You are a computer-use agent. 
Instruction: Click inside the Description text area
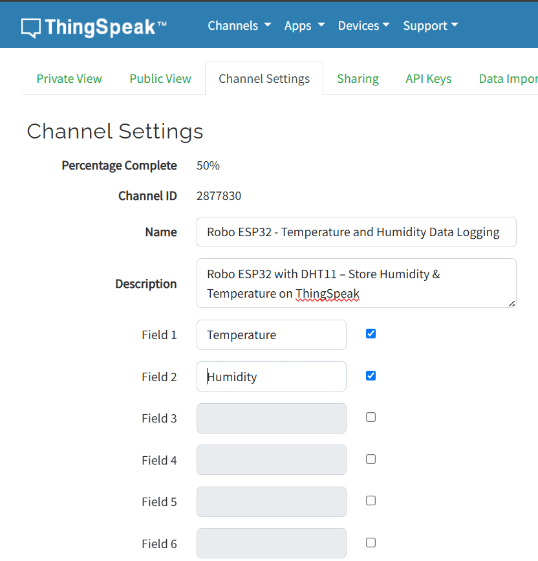coord(355,283)
